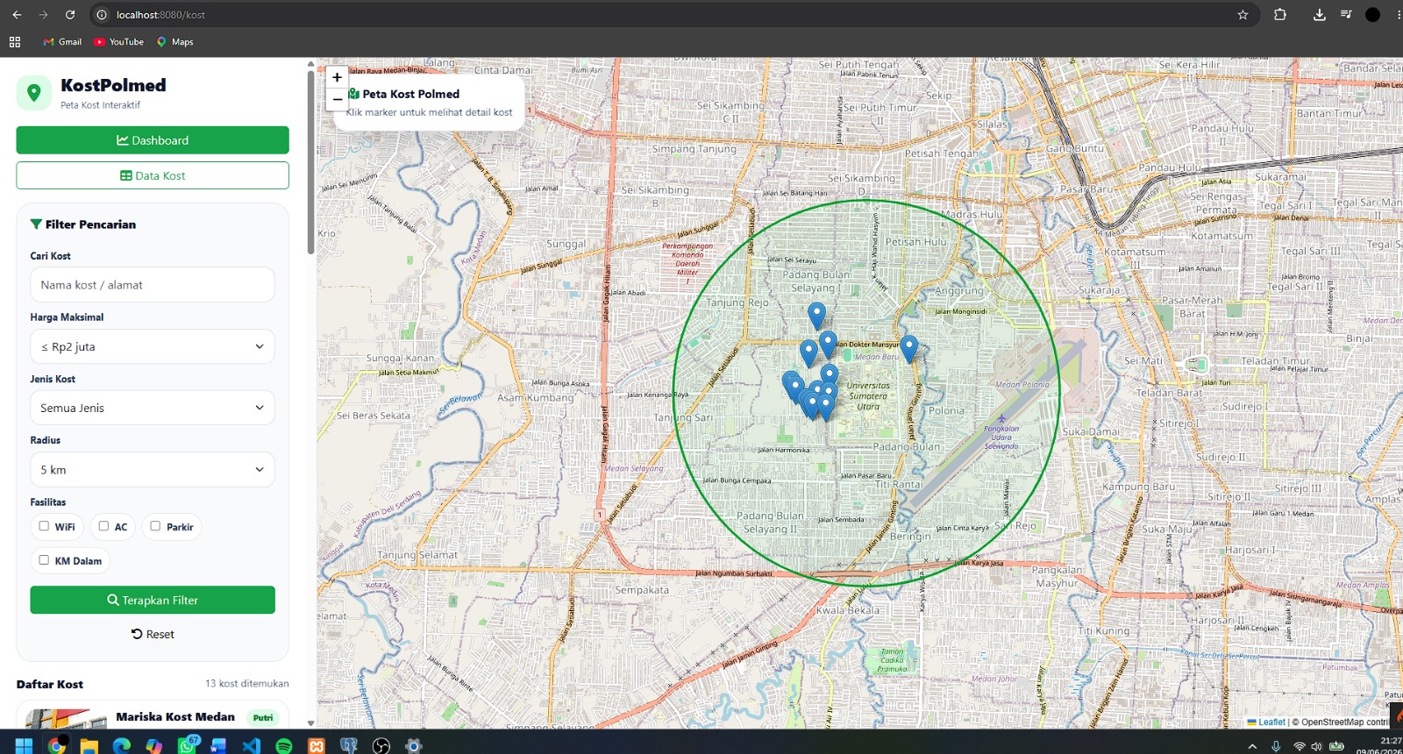1403x754 pixels.
Task: Click the northernmost blue kost marker near Padang Bulan Selayang
Action: click(x=816, y=316)
